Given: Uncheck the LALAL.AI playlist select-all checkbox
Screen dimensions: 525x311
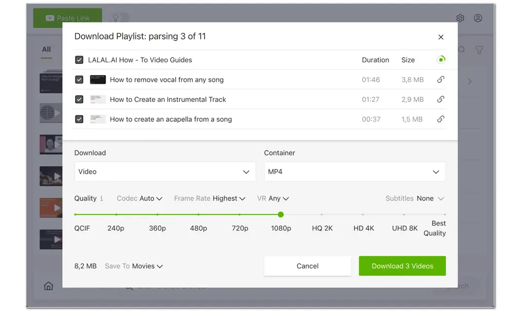Looking at the screenshot, I should 79,60.
